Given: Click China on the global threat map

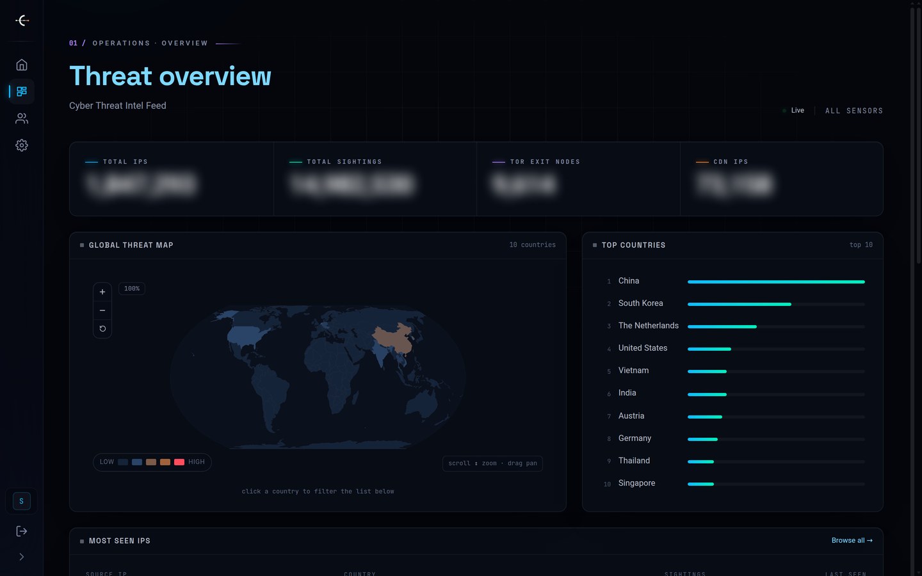Looking at the screenshot, I should [394, 337].
